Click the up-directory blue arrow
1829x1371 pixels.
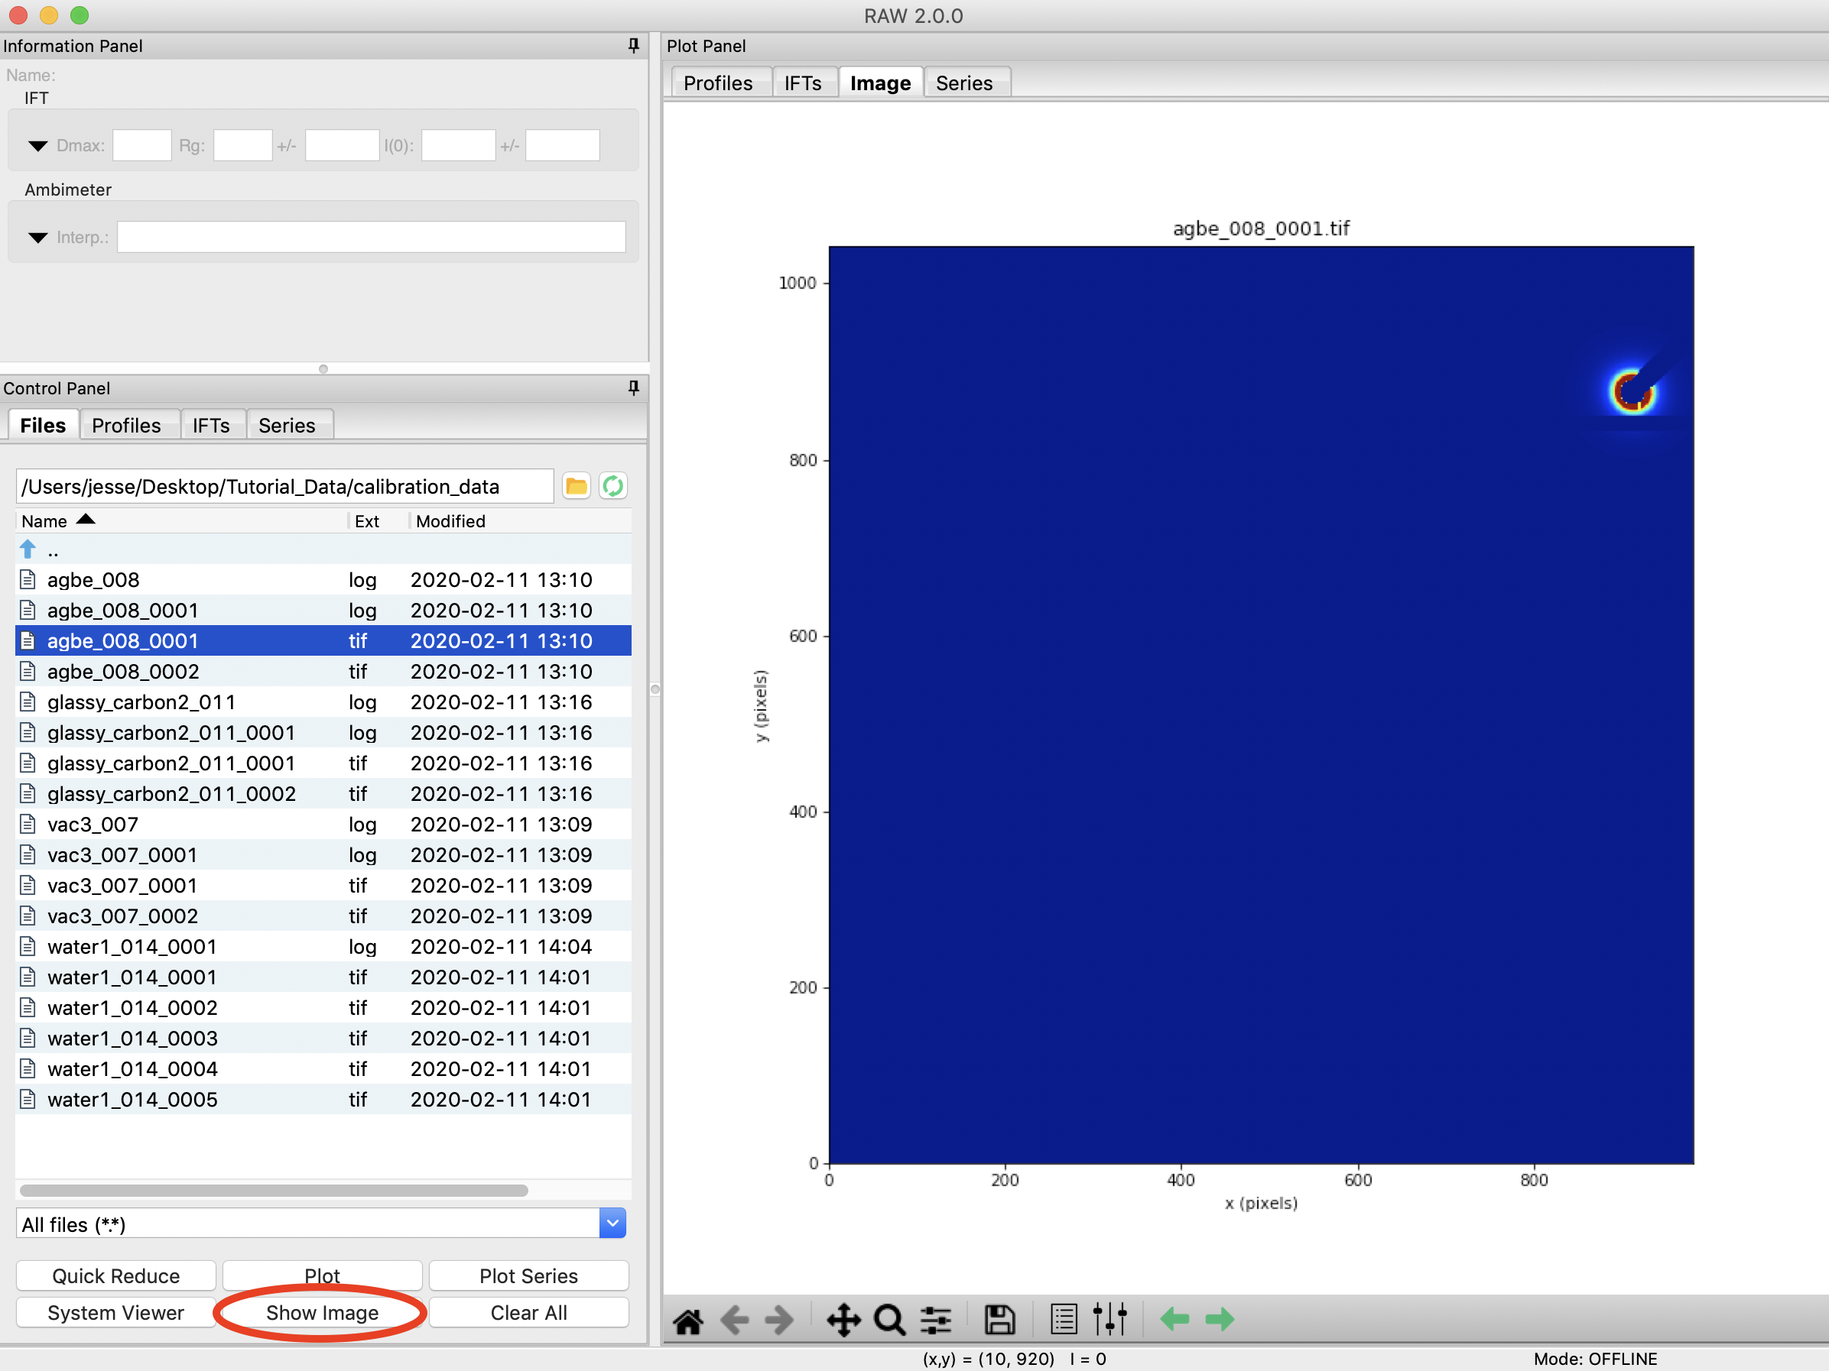[x=28, y=549]
